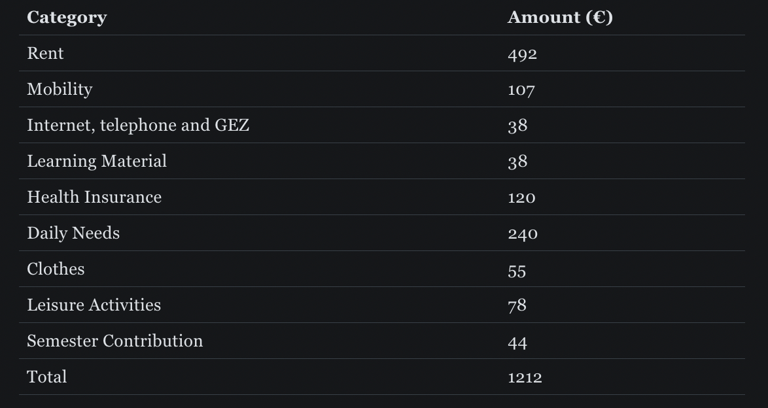
Task: Click the Health Insurance amount 120
Action: point(521,197)
